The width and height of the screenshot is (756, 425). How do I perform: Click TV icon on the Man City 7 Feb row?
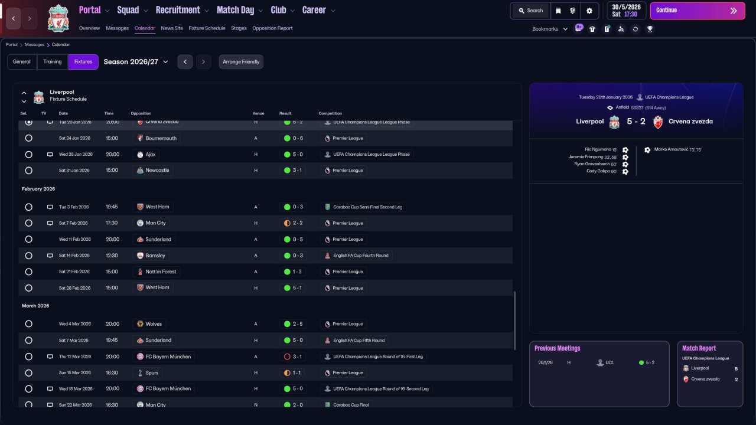pyautogui.click(x=50, y=223)
